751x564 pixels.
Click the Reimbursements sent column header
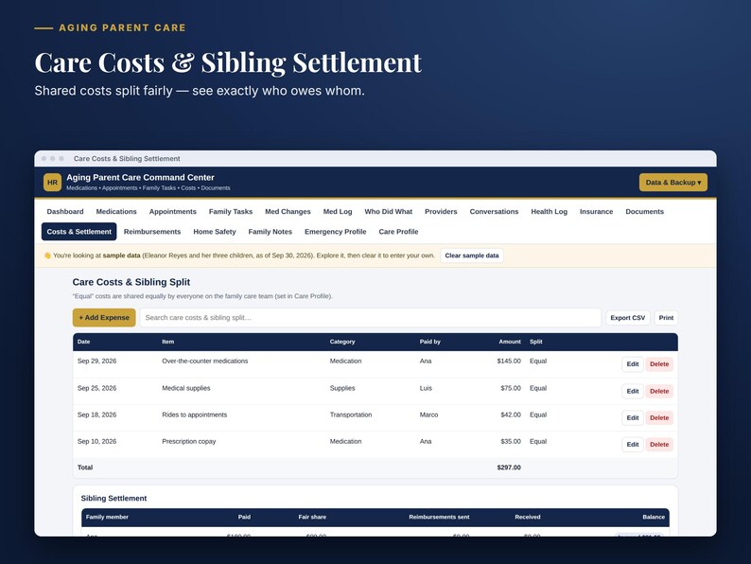coord(439,517)
